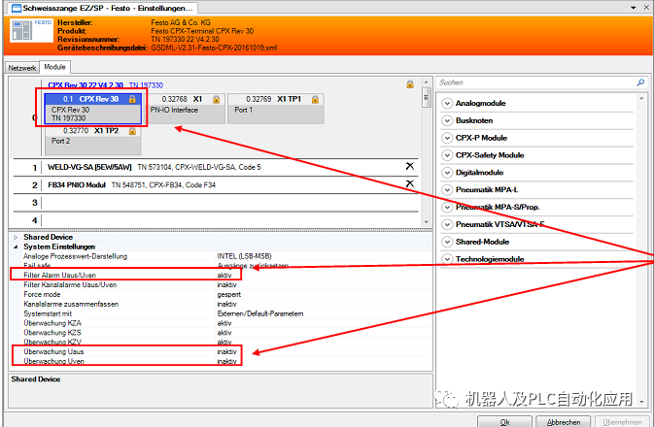Select Force mode setting
654x427 pixels.
click(x=42, y=294)
